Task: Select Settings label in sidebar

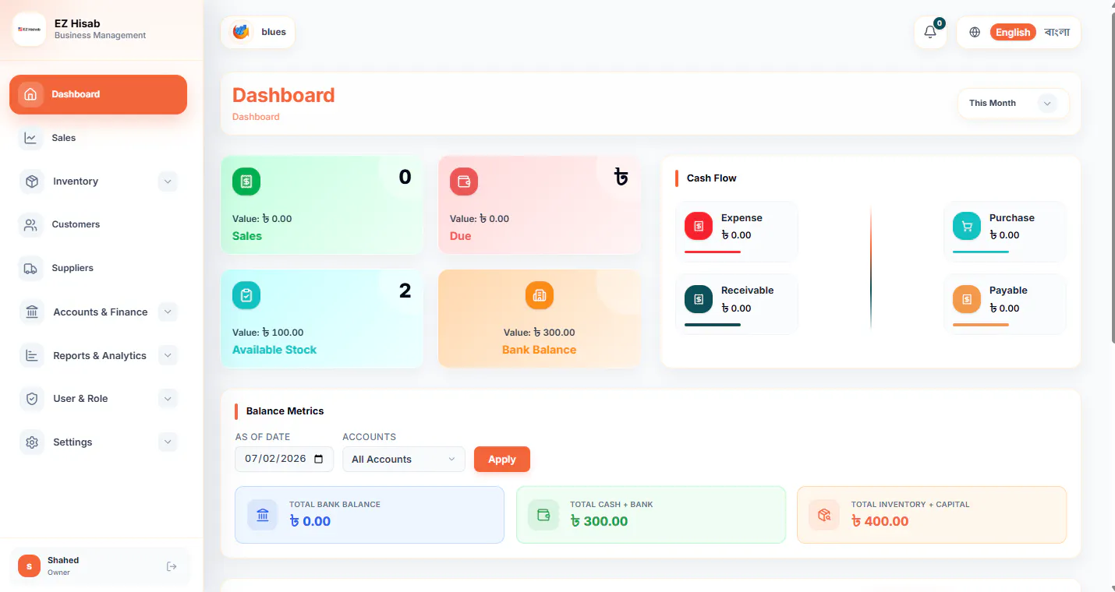Action: point(73,442)
